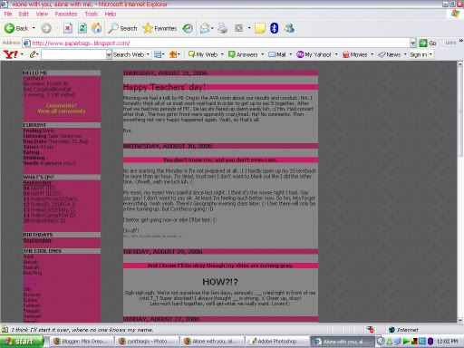Click the Yahoo toolbar search input box

(73, 54)
